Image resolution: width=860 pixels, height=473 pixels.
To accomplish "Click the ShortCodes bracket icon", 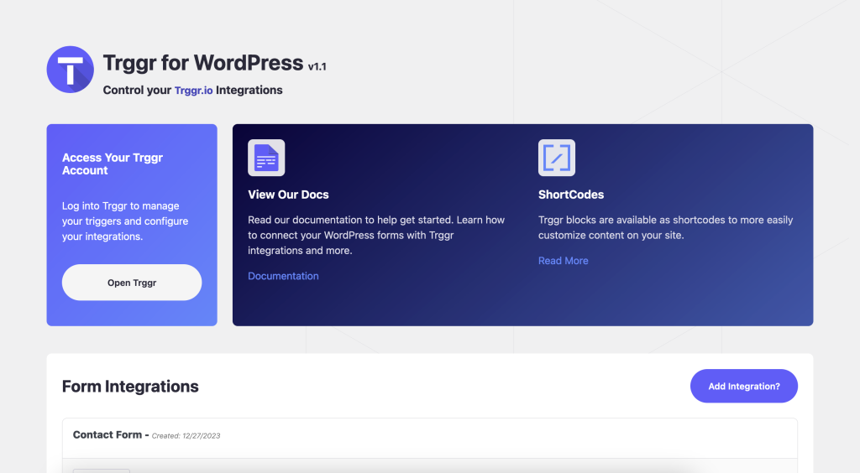I will click(x=557, y=158).
